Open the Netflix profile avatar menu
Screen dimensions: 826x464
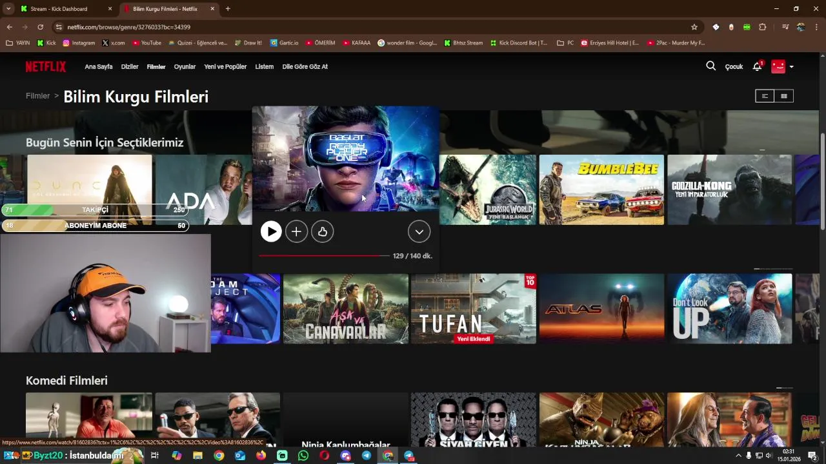[x=782, y=66]
